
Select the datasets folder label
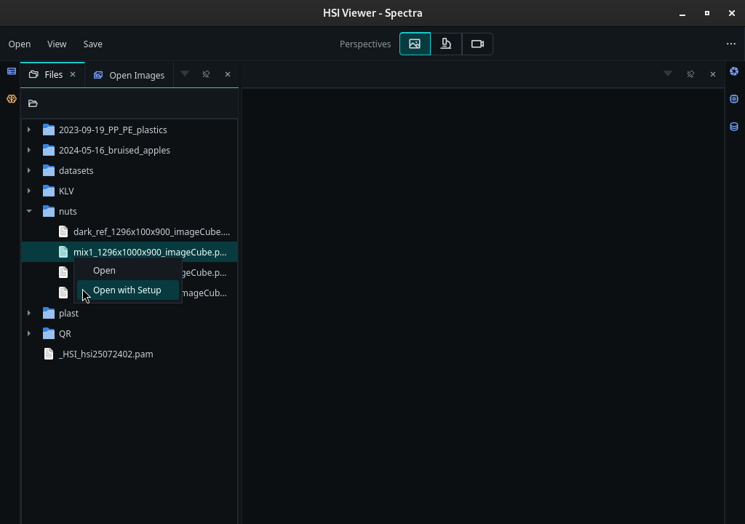pyautogui.click(x=76, y=170)
